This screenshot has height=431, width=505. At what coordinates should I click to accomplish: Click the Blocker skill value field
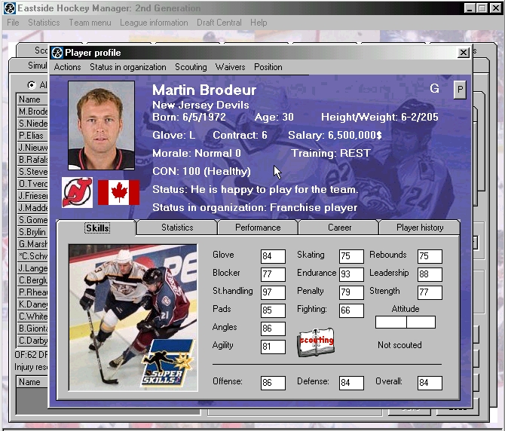click(273, 274)
